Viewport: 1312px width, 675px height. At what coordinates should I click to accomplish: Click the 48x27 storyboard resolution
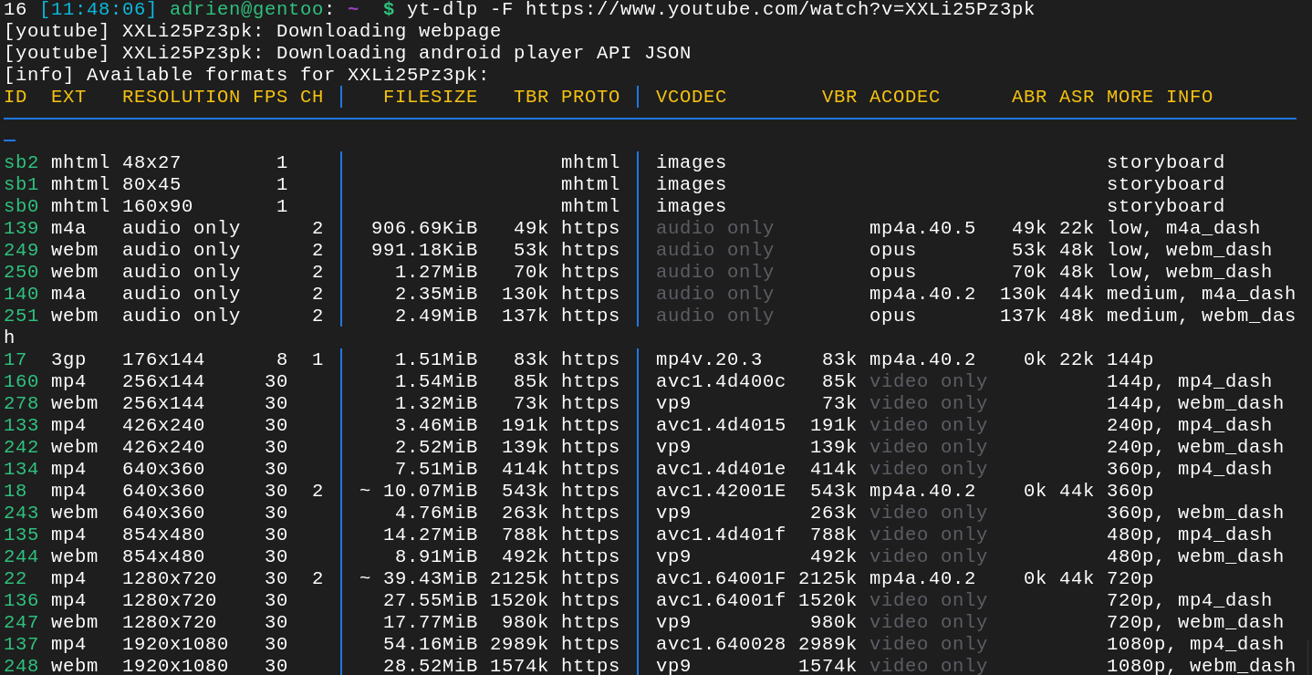pos(151,162)
